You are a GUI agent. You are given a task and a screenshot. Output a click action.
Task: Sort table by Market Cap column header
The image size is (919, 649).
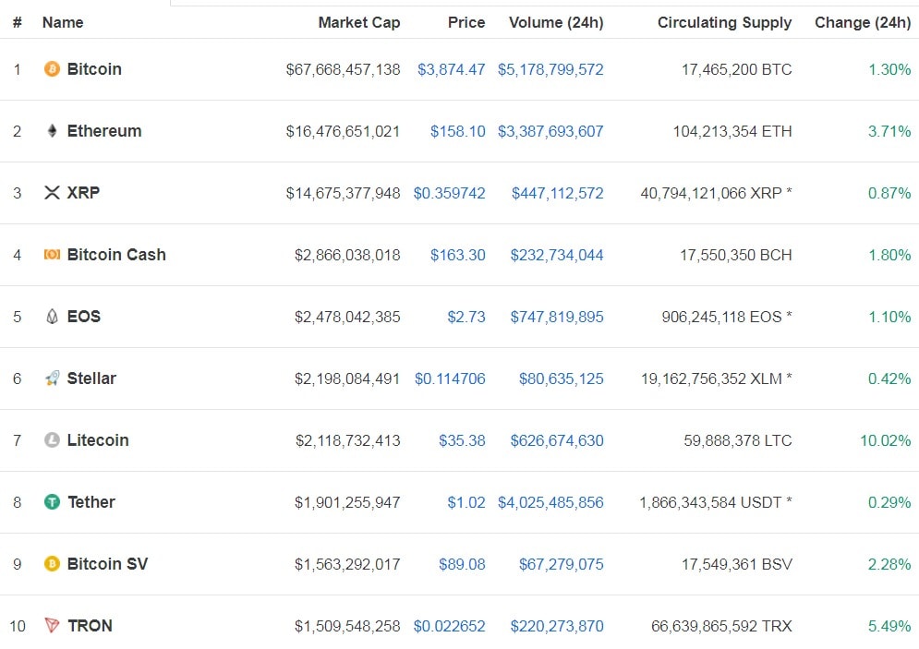click(358, 22)
